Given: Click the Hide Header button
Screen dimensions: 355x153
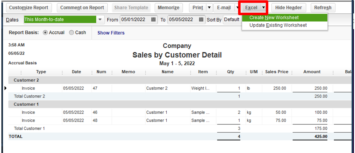Looking at the screenshot, I should coord(289,7).
